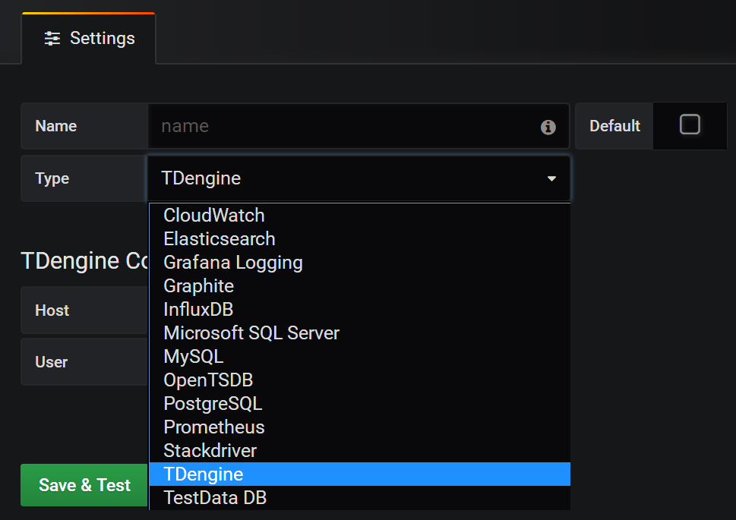Open the Settings tab
Screen dimensions: 736x520
[x=89, y=39]
